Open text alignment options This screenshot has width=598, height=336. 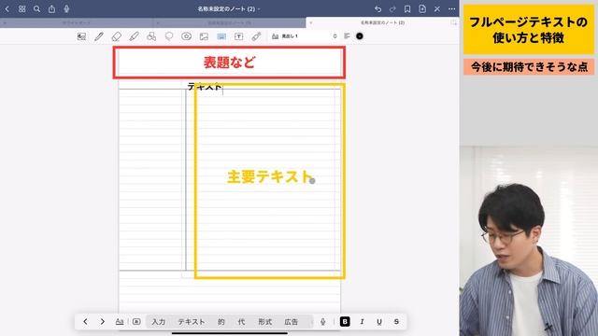click(x=347, y=36)
